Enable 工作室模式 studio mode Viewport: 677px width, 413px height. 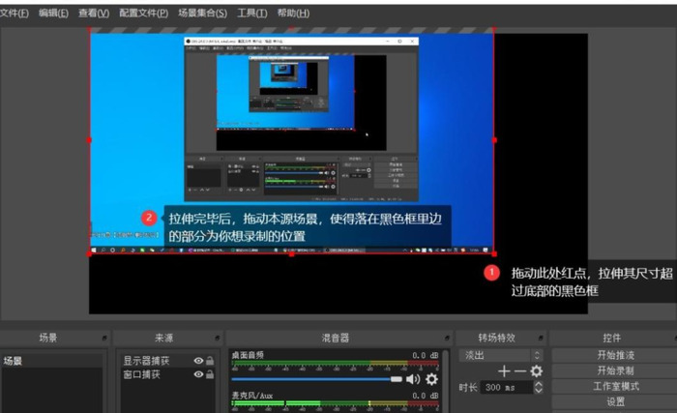point(615,386)
